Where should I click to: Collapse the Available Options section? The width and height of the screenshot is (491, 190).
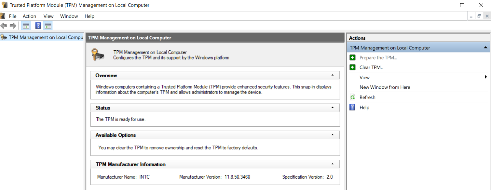point(332,135)
